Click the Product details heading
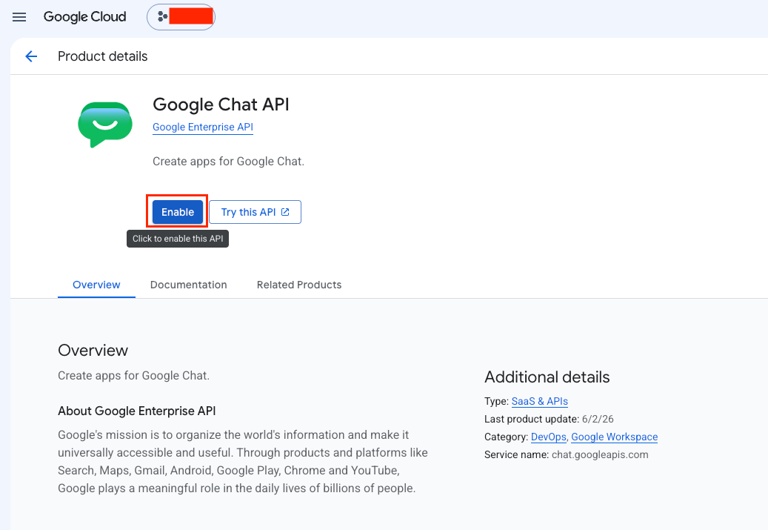768x530 pixels. pos(102,56)
